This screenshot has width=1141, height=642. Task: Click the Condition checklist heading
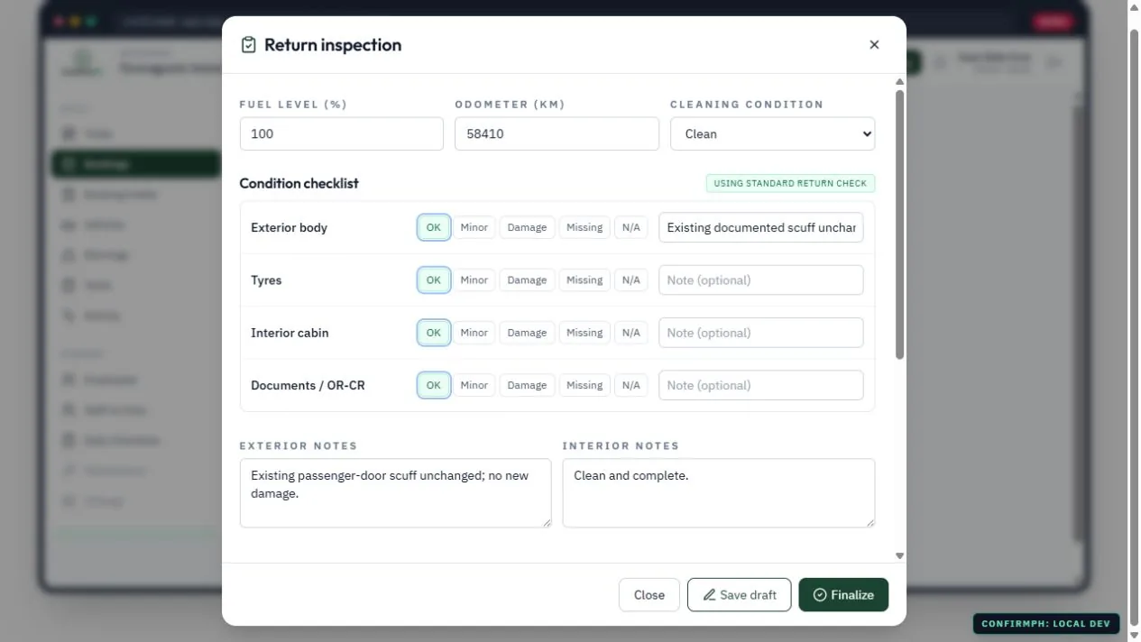[x=299, y=183]
